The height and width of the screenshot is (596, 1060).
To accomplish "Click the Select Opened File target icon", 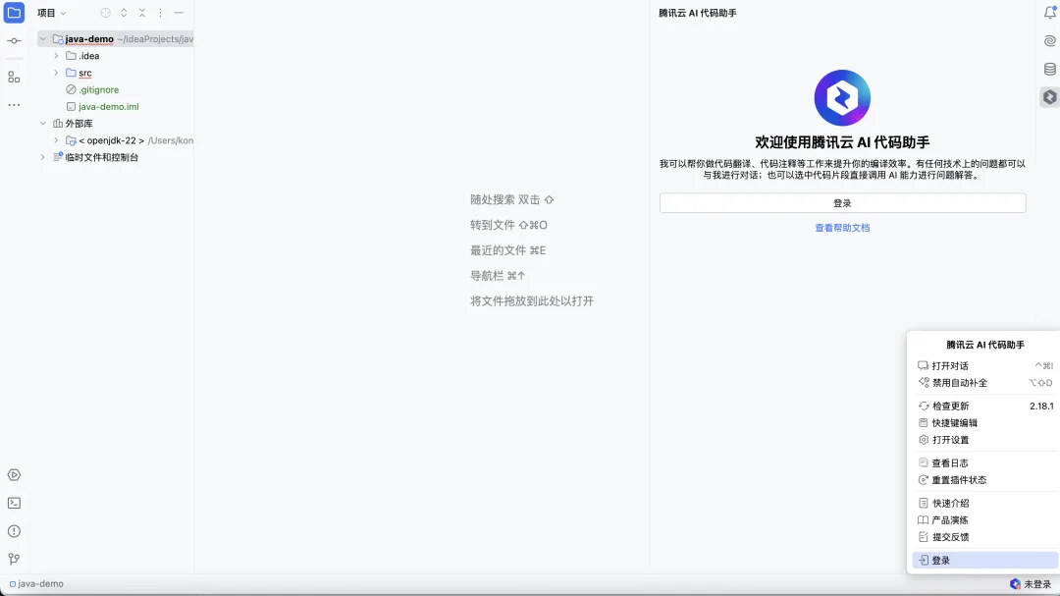I will [x=105, y=13].
